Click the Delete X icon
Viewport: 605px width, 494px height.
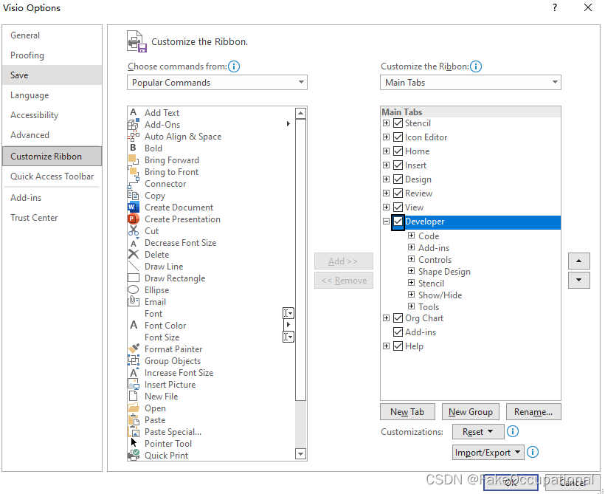[134, 254]
